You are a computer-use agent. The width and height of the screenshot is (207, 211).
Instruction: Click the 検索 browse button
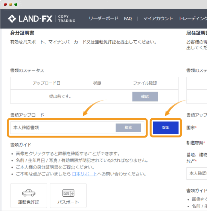point(128,128)
